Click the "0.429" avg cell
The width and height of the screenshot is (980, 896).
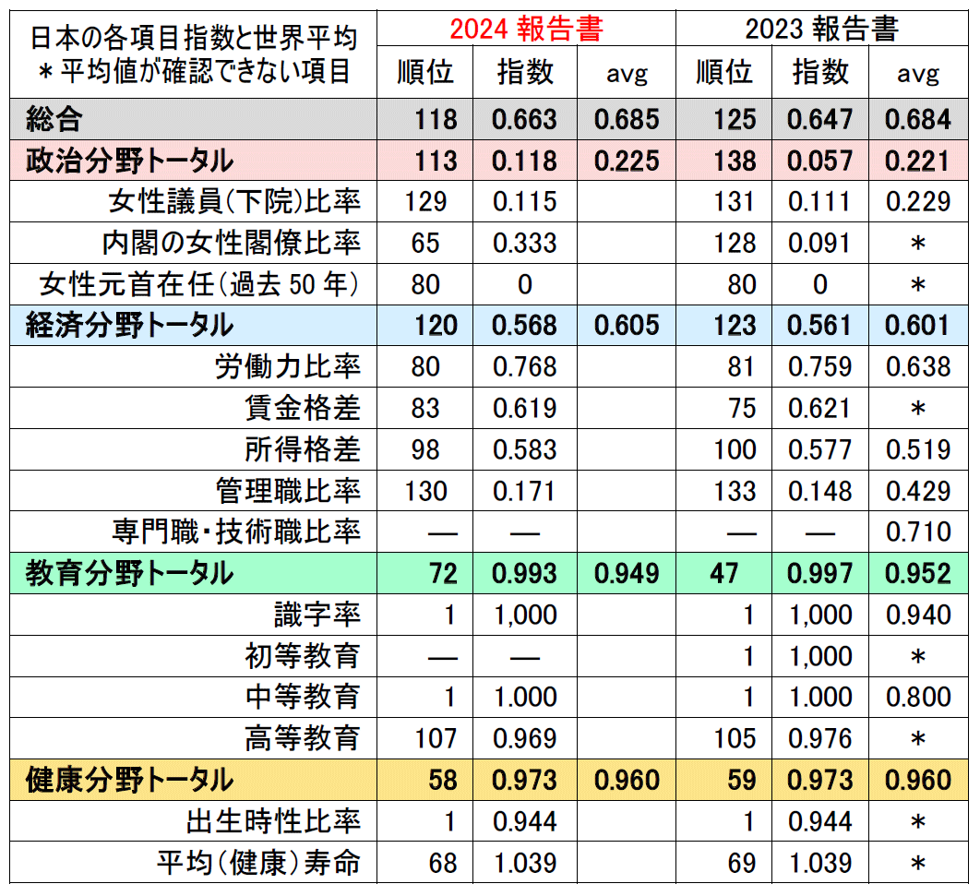coord(918,491)
